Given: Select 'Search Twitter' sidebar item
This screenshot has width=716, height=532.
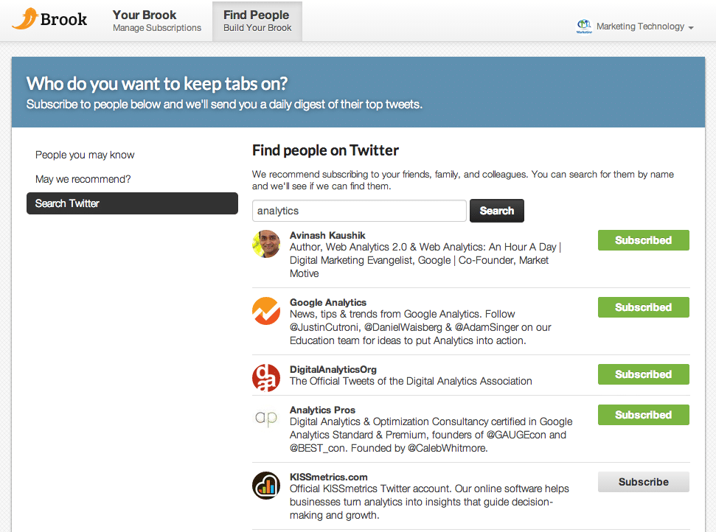Looking at the screenshot, I should [132, 203].
